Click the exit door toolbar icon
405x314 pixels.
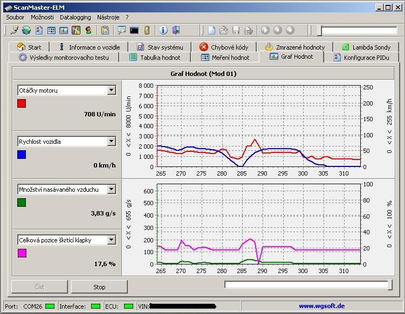pos(175,30)
